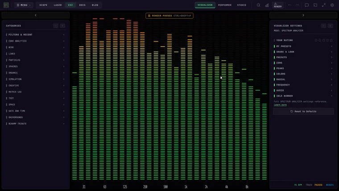Open the search magnifier icon
Viewport: 339px width, 191px height.
(258, 5)
